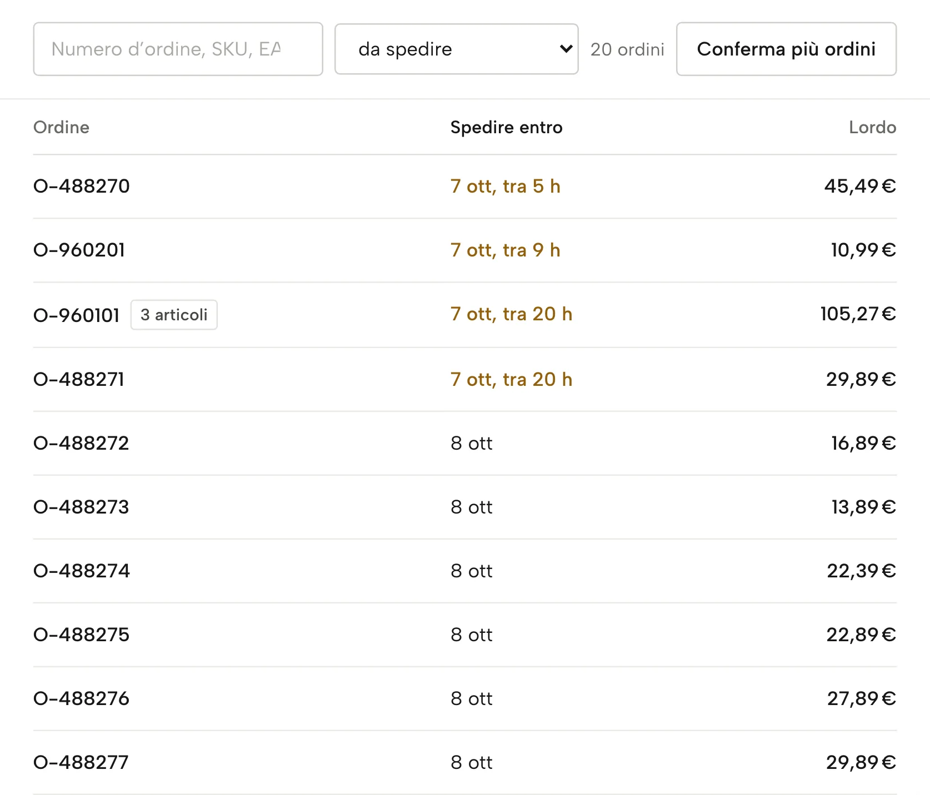Open order O-488271

[78, 379]
